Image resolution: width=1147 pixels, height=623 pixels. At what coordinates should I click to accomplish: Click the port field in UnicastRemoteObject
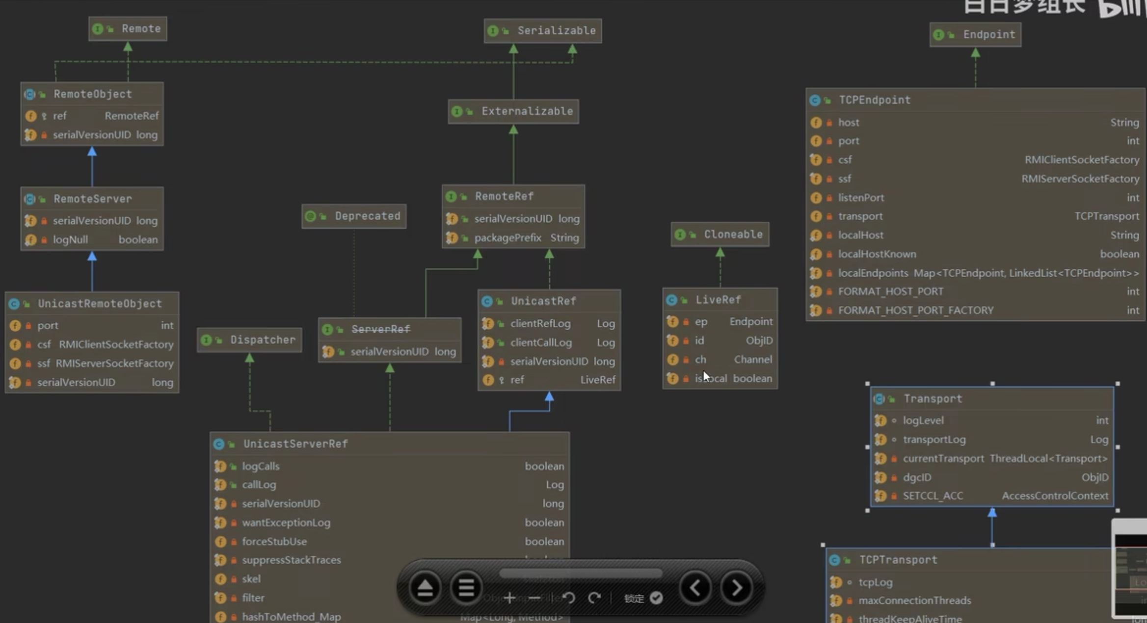tap(92, 326)
